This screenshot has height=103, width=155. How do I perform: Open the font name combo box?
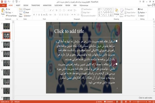[x=38, y=10]
